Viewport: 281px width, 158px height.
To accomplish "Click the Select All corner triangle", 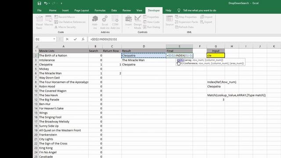I will pyautogui.click(x=36, y=47).
